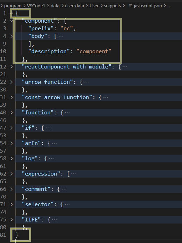This screenshot has height=243, width=182.
Task: Unfold the "arrow function" snippet block
Action: coord(11,82)
